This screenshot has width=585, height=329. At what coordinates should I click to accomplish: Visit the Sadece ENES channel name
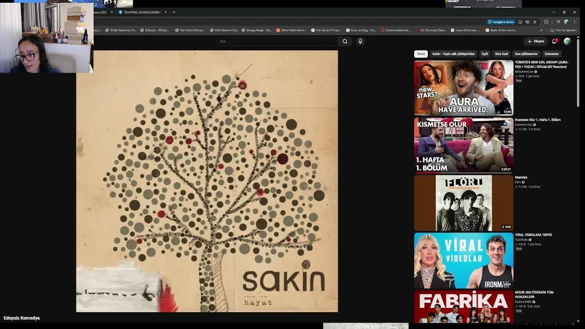coord(523,302)
